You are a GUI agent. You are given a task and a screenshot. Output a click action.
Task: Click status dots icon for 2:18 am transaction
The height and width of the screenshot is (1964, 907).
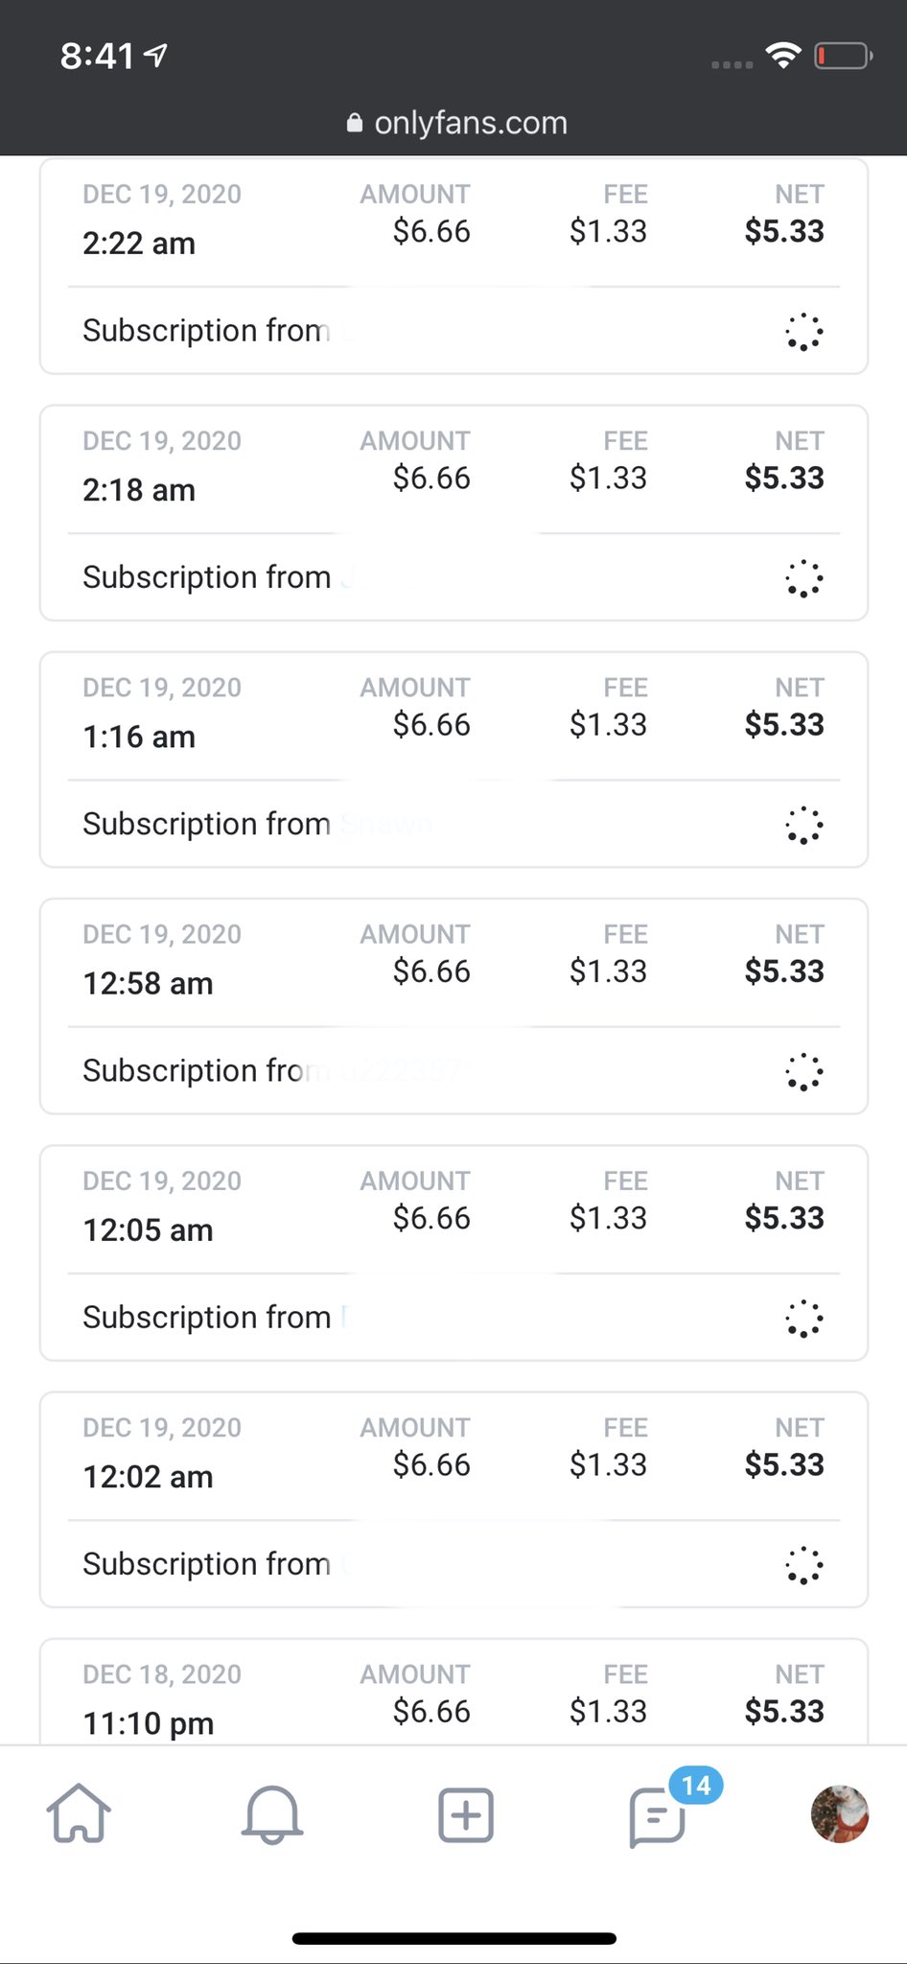click(803, 578)
